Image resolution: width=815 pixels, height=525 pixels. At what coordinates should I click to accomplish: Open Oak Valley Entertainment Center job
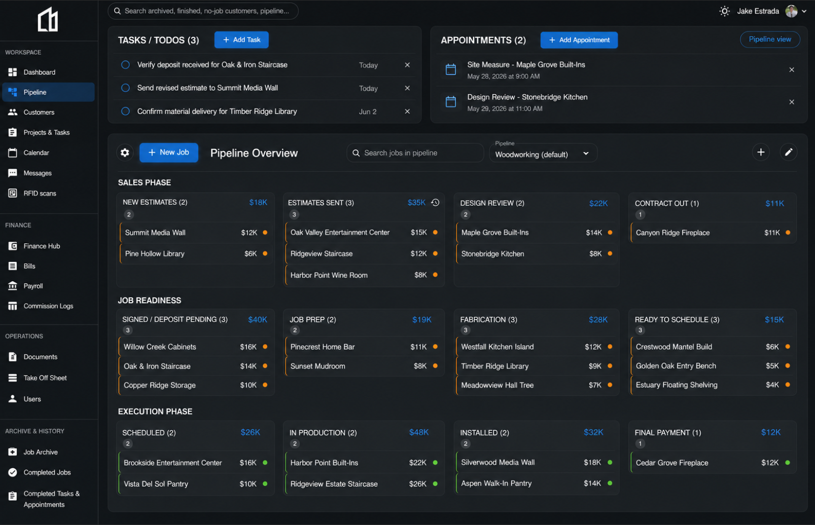pos(364,233)
